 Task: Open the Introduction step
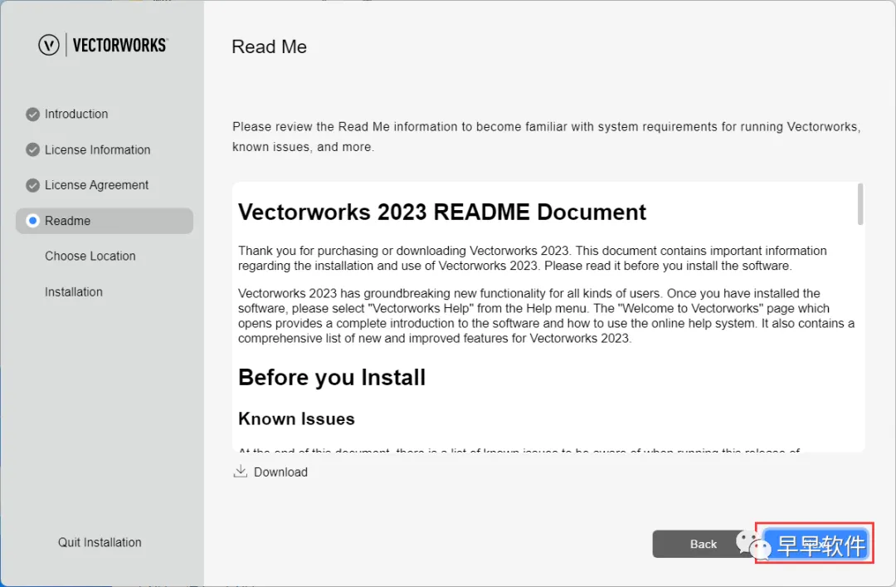pyautogui.click(x=76, y=114)
